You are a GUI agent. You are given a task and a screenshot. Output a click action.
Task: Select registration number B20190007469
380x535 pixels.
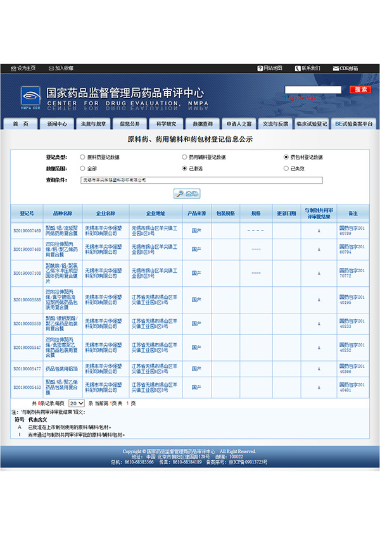(27, 230)
